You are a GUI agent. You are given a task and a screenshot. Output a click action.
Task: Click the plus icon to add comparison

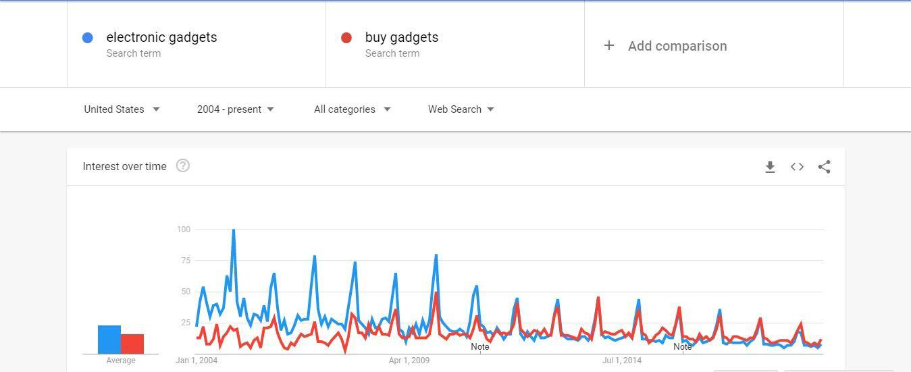pos(609,46)
